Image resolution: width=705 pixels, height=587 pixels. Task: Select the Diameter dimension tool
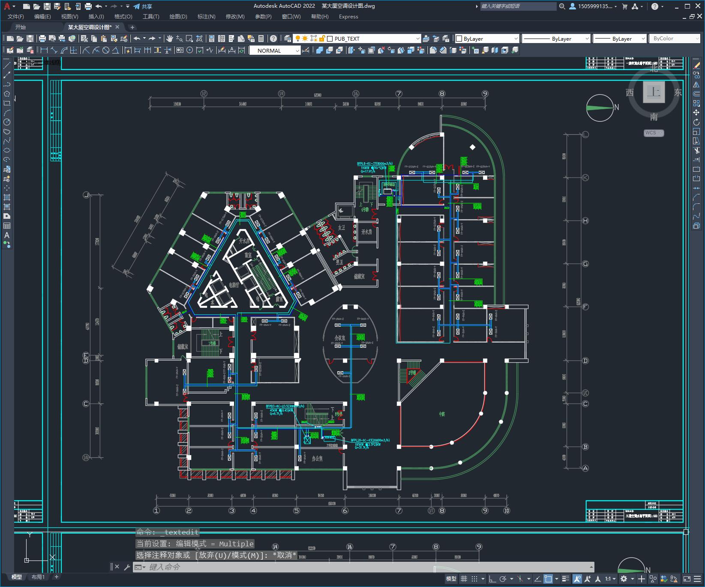click(106, 50)
